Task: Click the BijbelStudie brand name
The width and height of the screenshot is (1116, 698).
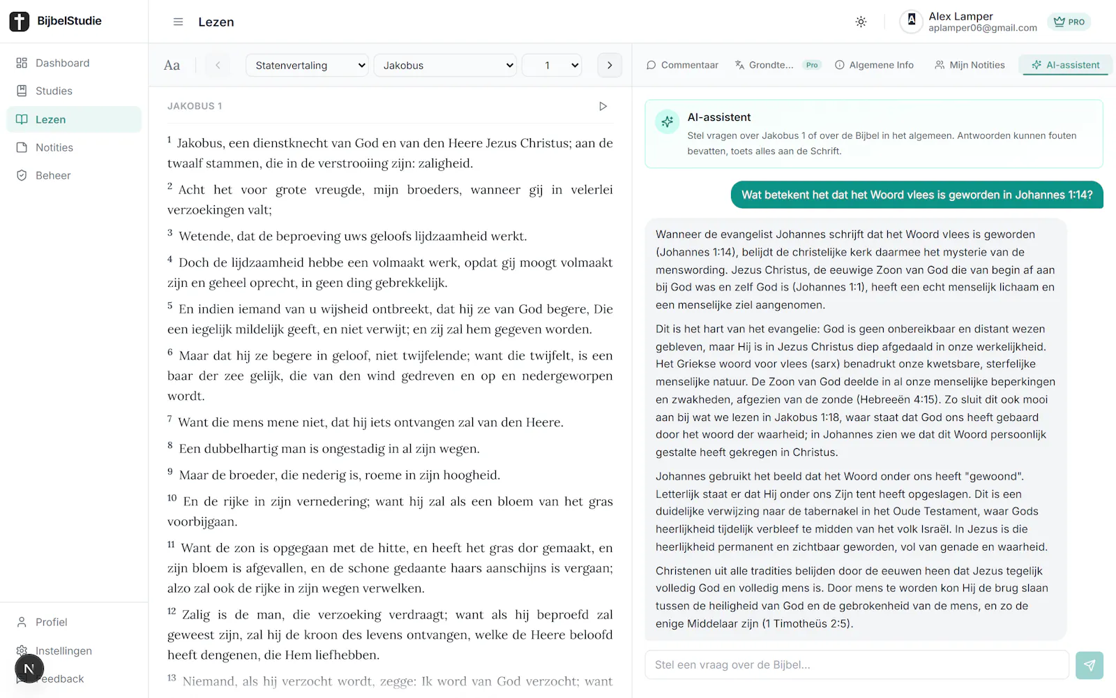Action: pos(69,21)
